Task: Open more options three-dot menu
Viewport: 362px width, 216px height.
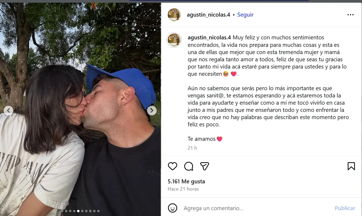Action: click(350, 15)
